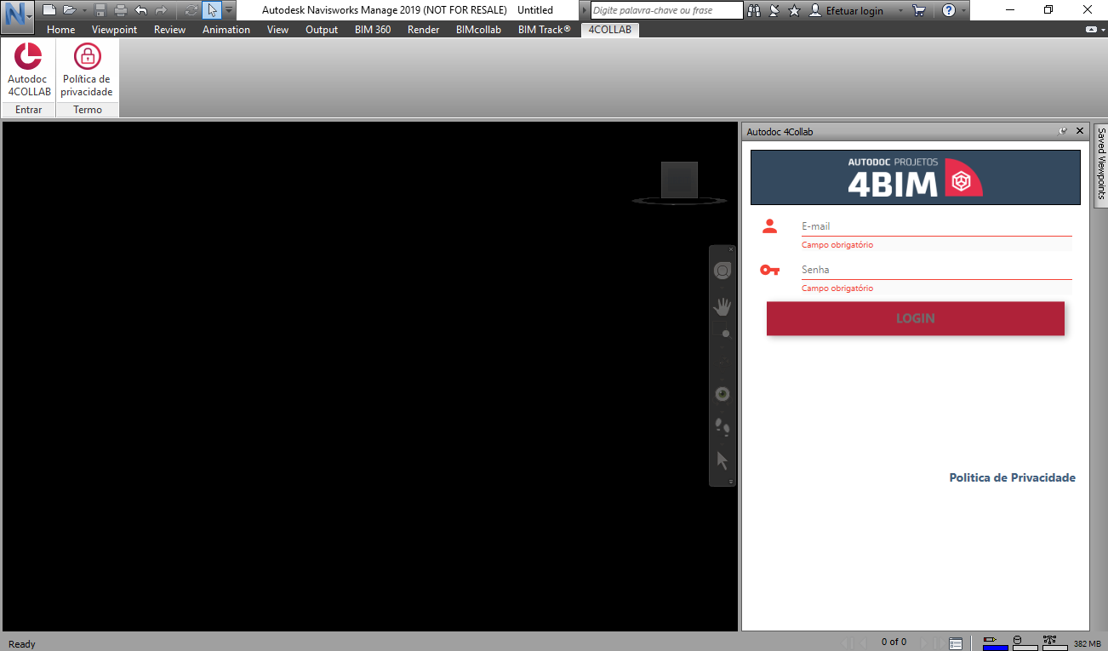The height and width of the screenshot is (651, 1108).
Task: Click the pencil performance bar in status bar
Action: point(994,642)
